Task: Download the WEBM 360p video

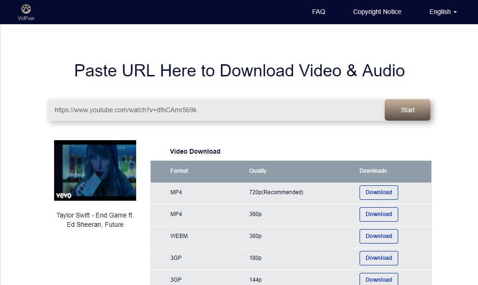Action: (379, 236)
